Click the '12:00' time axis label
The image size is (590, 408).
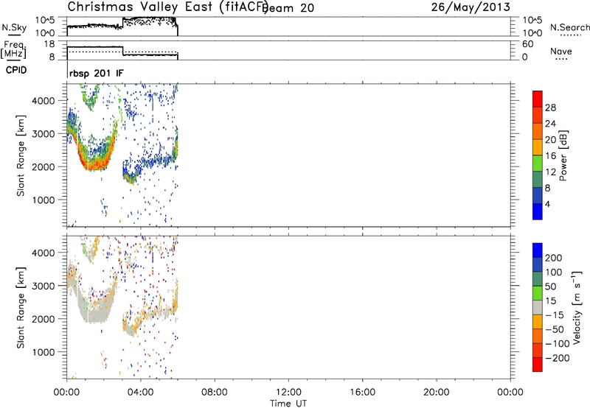click(288, 393)
